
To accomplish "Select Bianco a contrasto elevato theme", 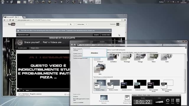I will pos(167,86).
